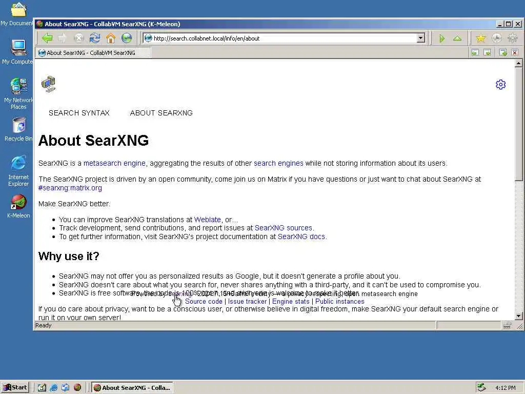Launch Internet Explorer from the desktop

tap(18, 171)
